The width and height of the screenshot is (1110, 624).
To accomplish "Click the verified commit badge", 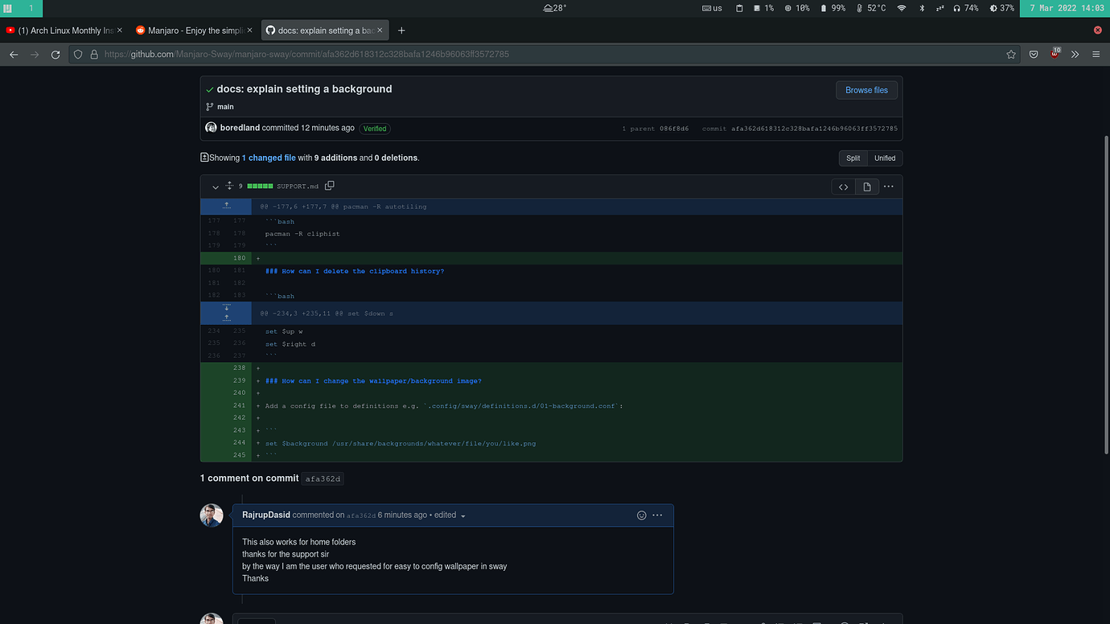I will [x=374, y=128].
